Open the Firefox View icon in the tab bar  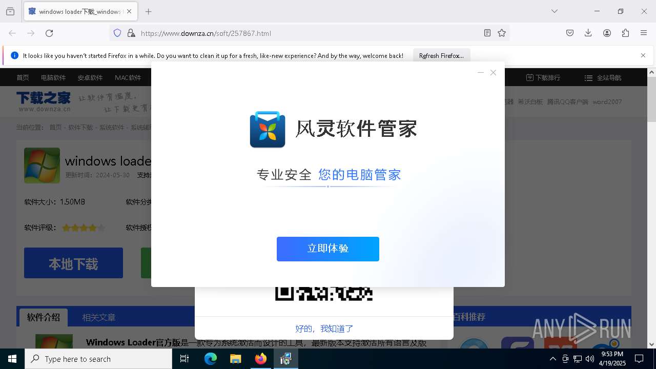pyautogui.click(x=10, y=11)
